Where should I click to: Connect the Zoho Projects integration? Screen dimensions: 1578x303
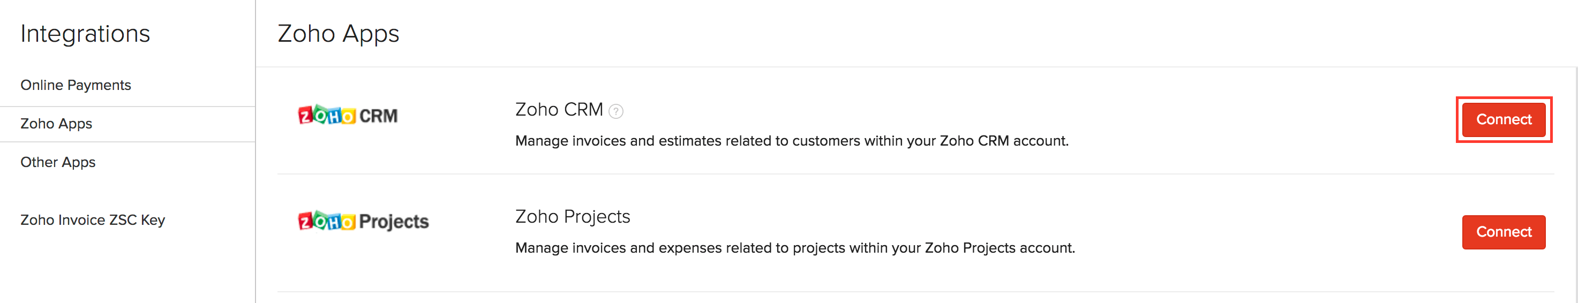click(1503, 232)
